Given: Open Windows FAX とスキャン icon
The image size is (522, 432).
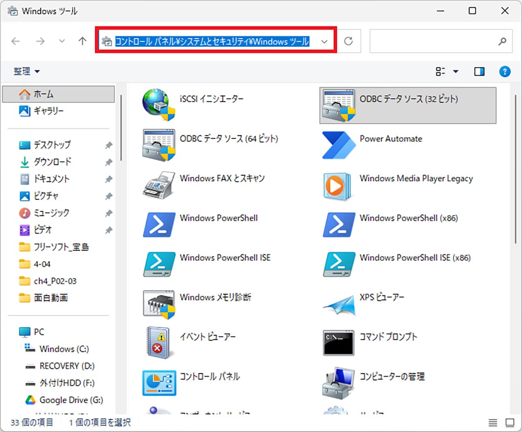Looking at the screenshot, I should [x=158, y=184].
